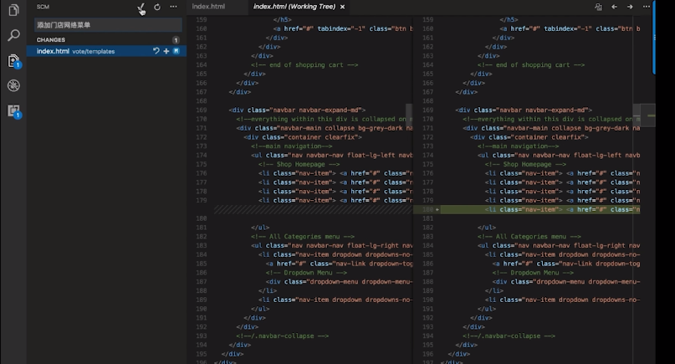675x364 pixels.
Task: Click highlighted added line 180 in modified pane
Action: [x=539, y=209]
